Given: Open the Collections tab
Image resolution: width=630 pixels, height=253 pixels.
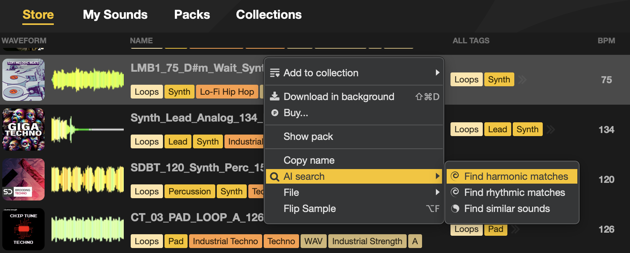Looking at the screenshot, I should 269,15.
